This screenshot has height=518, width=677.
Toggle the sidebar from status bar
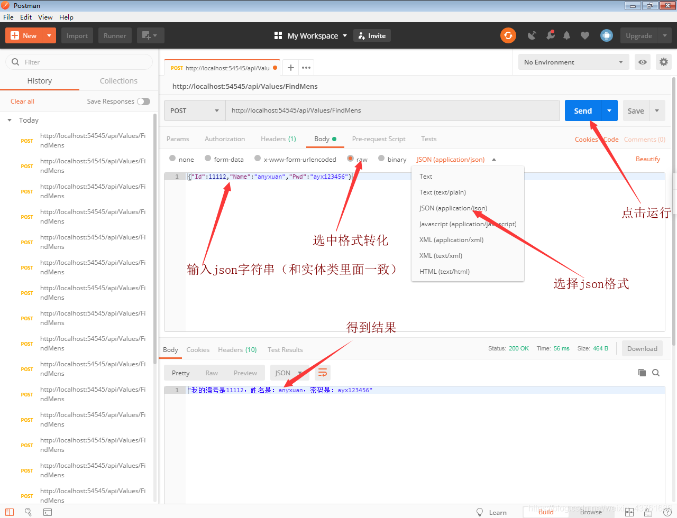point(10,512)
